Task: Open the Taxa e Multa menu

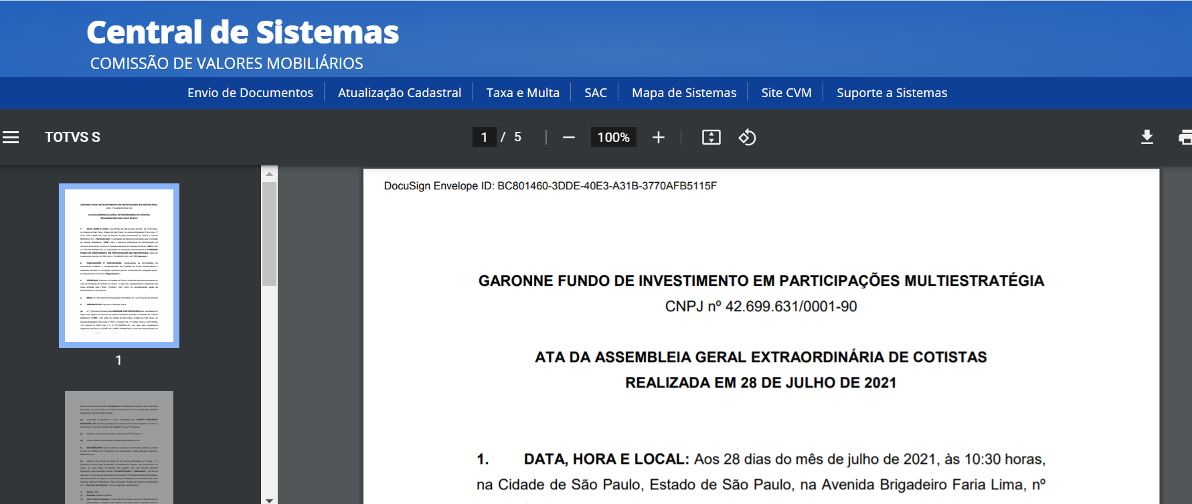Action: pyautogui.click(x=523, y=92)
